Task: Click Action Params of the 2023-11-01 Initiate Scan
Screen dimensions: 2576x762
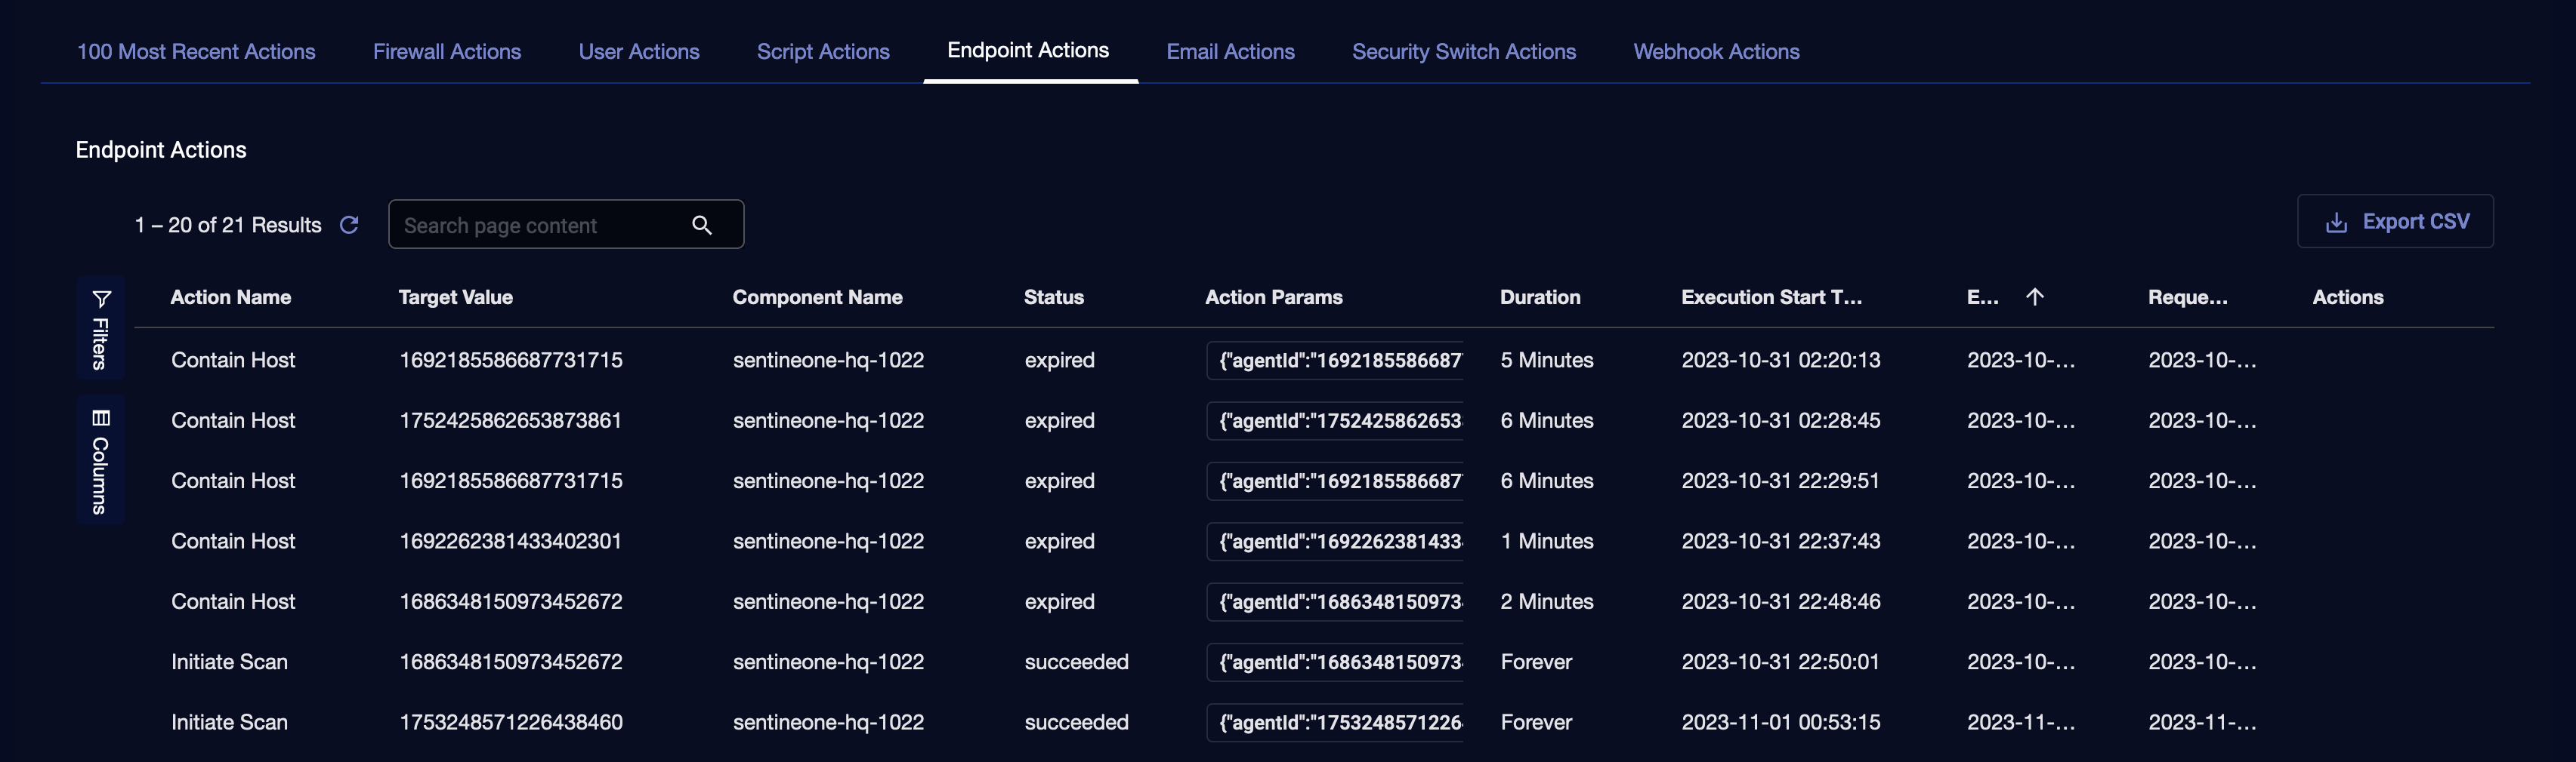Action: (x=1335, y=722)
